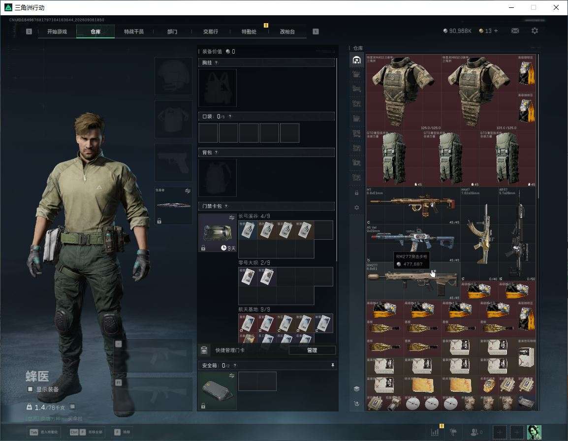Open the mail inbox envelope icon

click(x=515, y=31)
